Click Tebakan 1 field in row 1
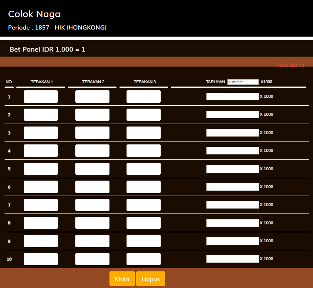The width and height of the screenshot is (313, 288). [41, 97]
